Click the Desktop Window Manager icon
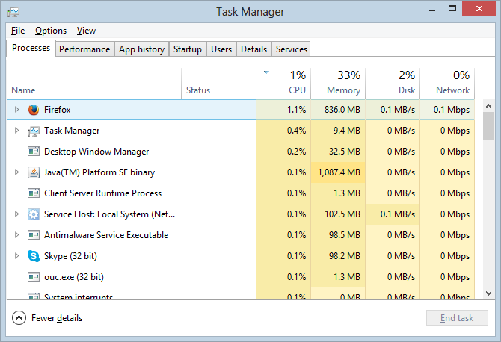Screen dimensions: 501x342 34,152
